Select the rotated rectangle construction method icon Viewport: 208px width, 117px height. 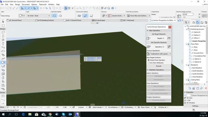[91, 16]
